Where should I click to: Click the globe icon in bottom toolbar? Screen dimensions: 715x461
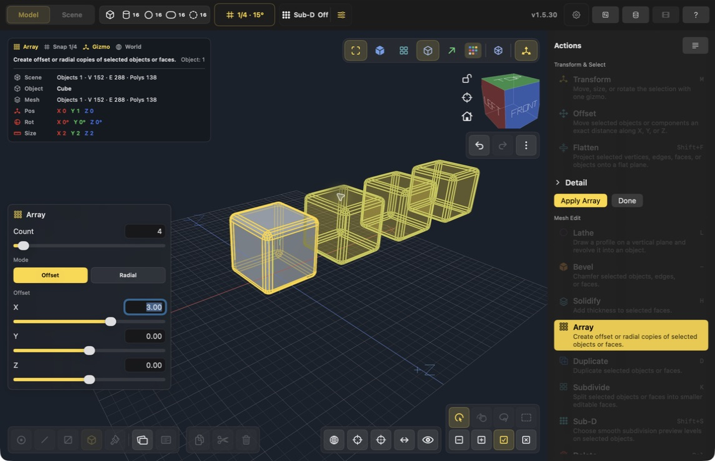click(x=334, y=440)
